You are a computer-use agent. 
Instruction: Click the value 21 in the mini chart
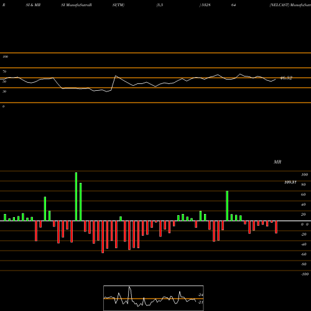tap(201, 302)
